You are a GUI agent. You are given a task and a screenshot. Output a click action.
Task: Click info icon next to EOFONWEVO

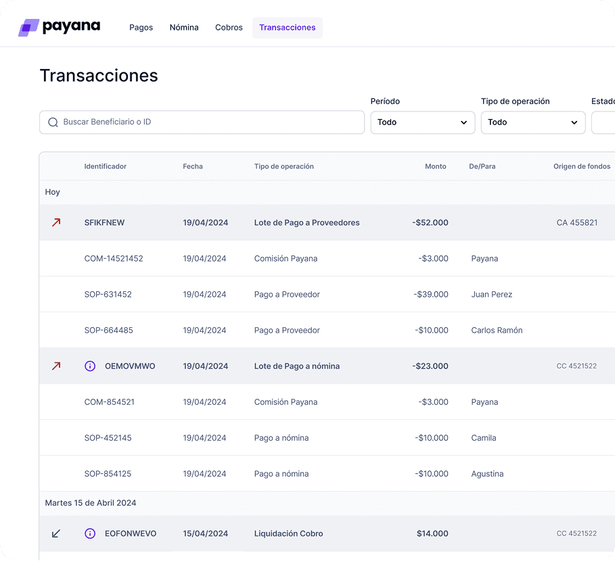click(90, 533)
